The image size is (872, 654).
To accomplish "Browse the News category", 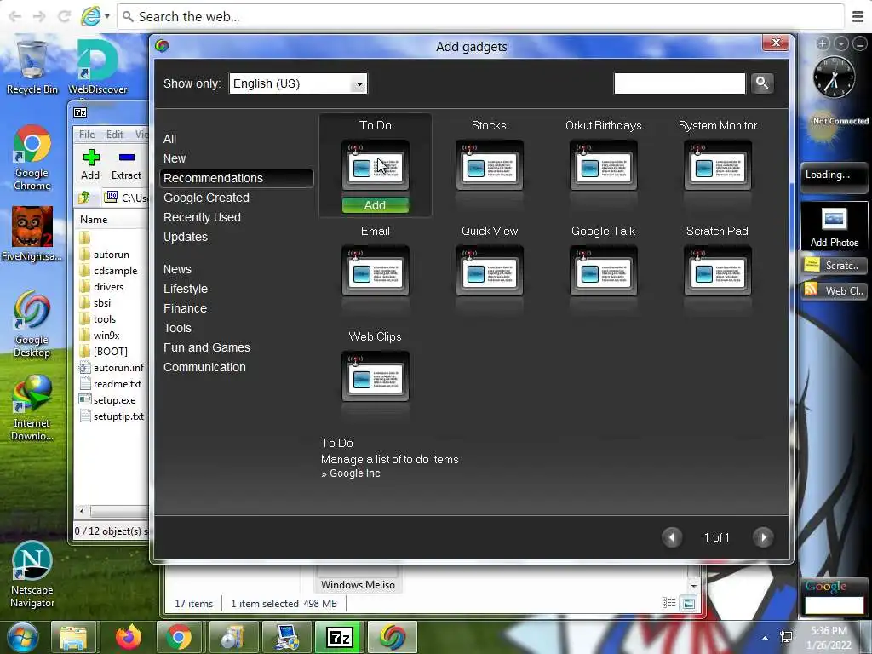I will click(177, 269).
